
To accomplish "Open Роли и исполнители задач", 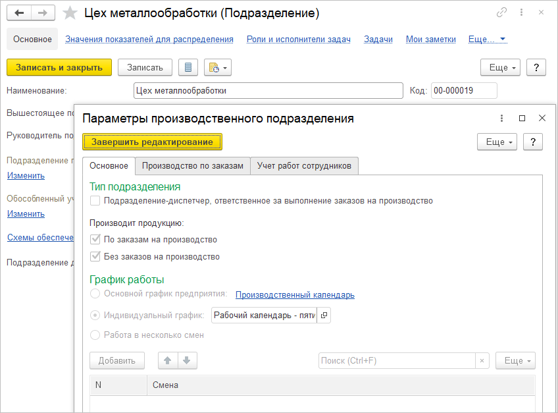I will [x=299, y=40].
